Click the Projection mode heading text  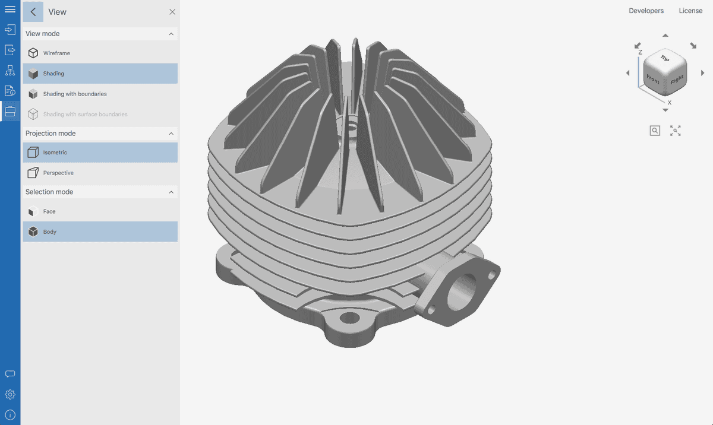point(51,134)
